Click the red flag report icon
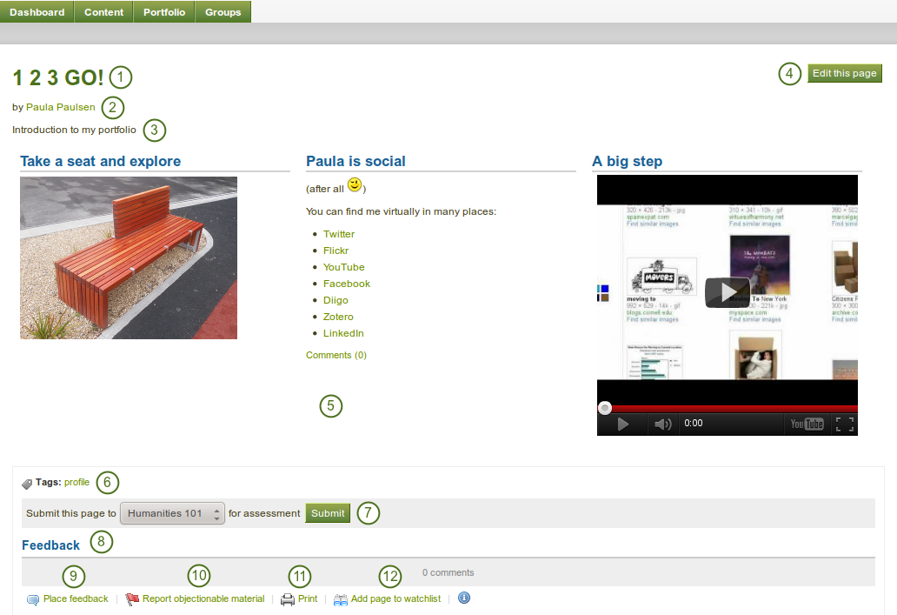Screen dimensions: 897x615 tap(132, 599)
